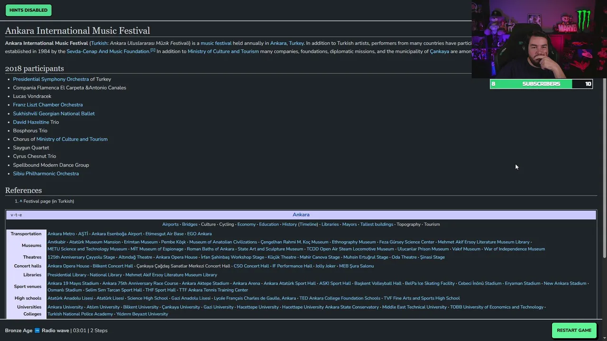Viewport: 607px width, 341px height.
Task: Open Franz Liszt Chamber Orchestra link
Action: tap(48, 105)
